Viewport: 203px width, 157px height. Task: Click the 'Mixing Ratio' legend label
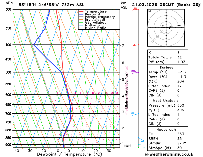pyautogui.click(x=96, y=28)
